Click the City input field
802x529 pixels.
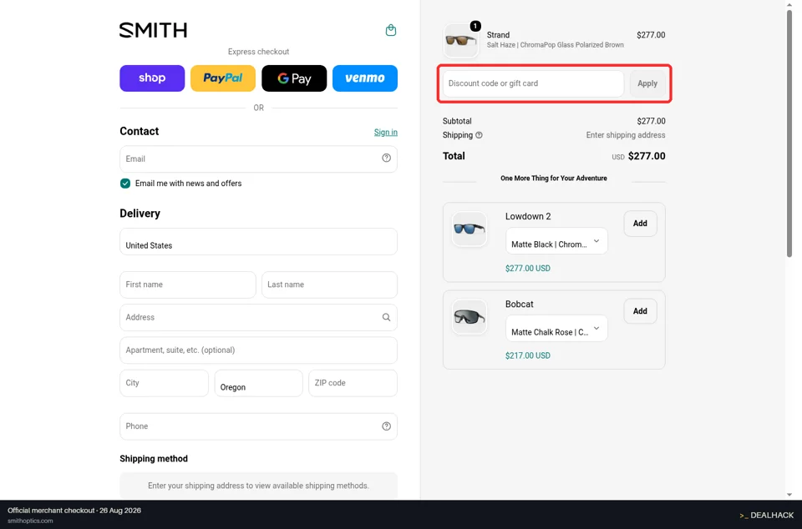click(165, 383)
